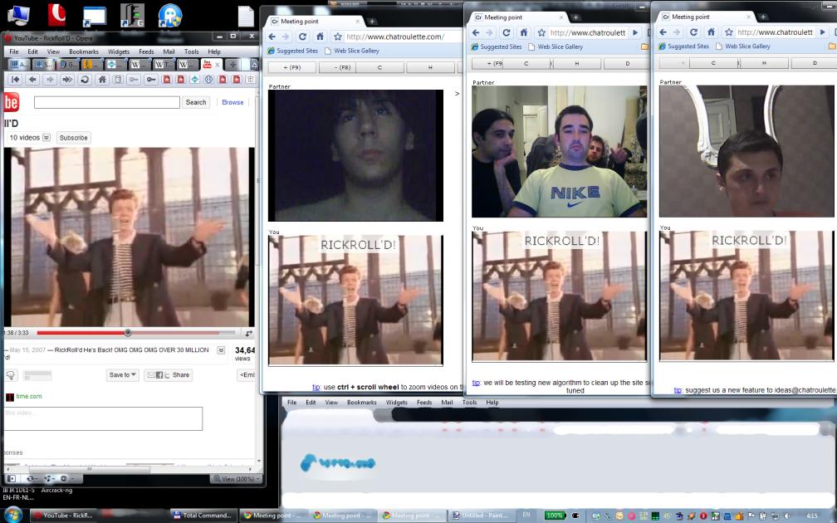Switch to Total Commander in taskbar
837x523 pixels.
point(203,515)
